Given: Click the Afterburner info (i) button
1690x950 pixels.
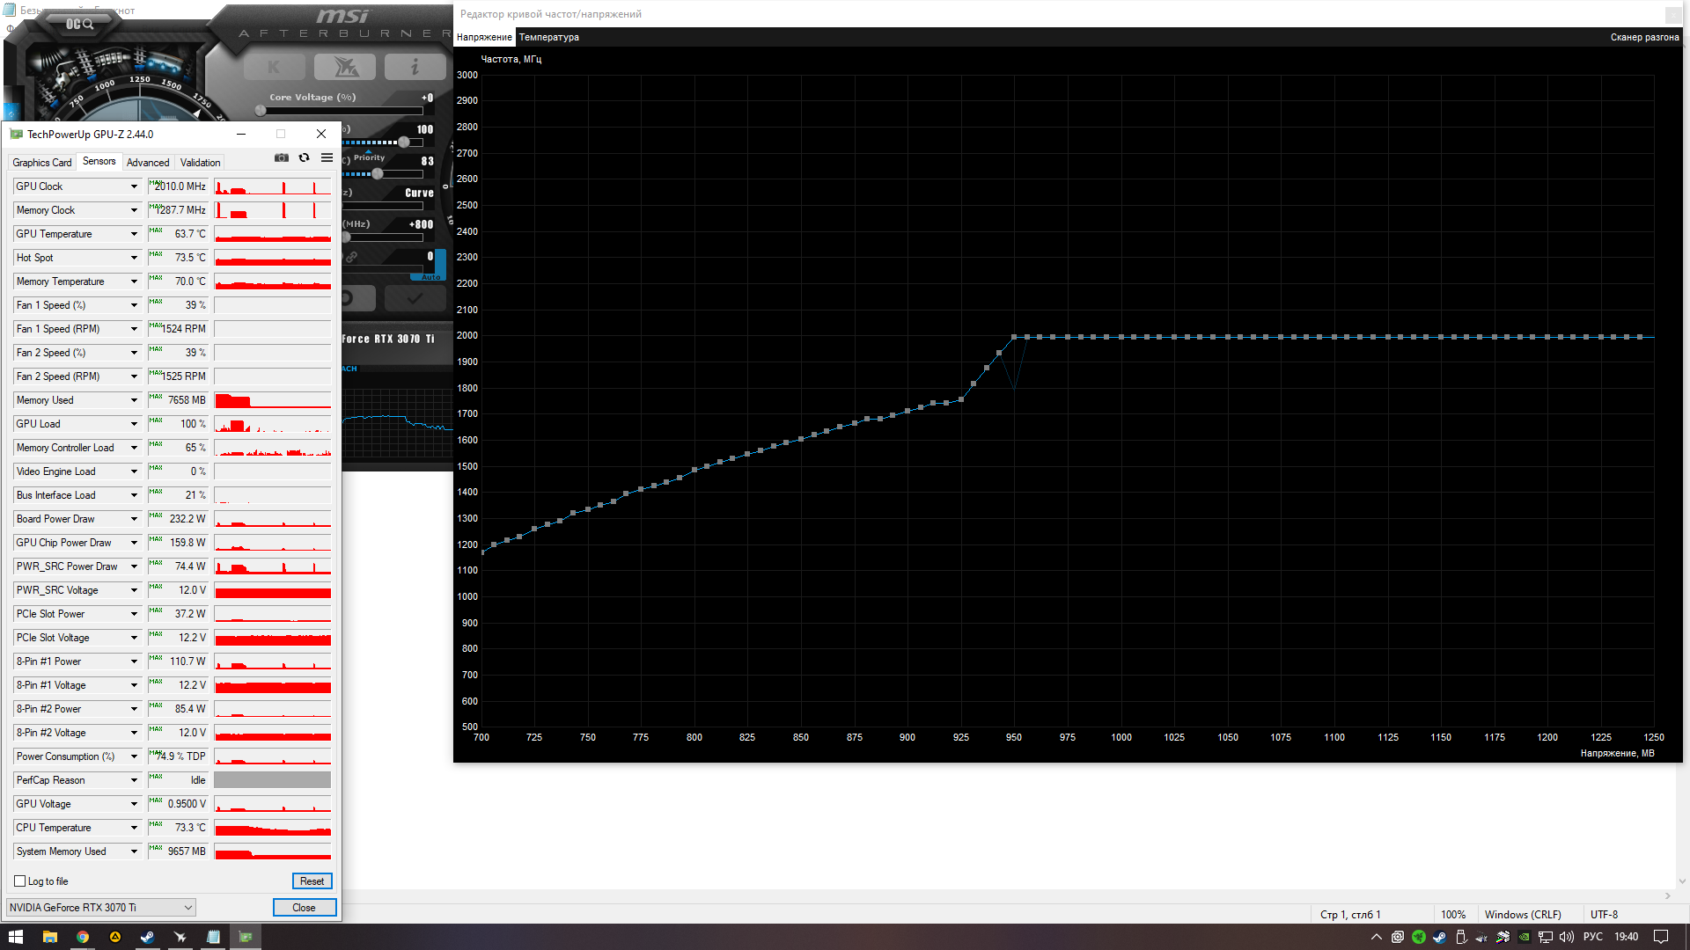Looking at the screenshot, I should pos(415,67).
